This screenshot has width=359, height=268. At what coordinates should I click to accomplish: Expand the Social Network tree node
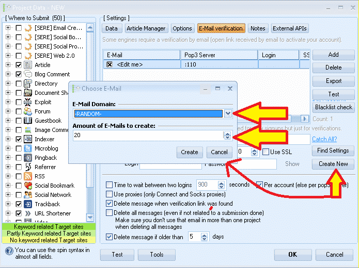pos(8,195)
